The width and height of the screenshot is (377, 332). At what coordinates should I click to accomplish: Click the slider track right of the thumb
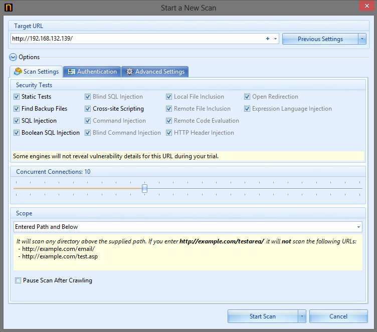[255, 189]
